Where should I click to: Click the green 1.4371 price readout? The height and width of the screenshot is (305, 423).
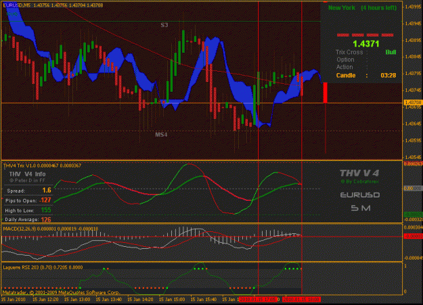pos(366,44)
